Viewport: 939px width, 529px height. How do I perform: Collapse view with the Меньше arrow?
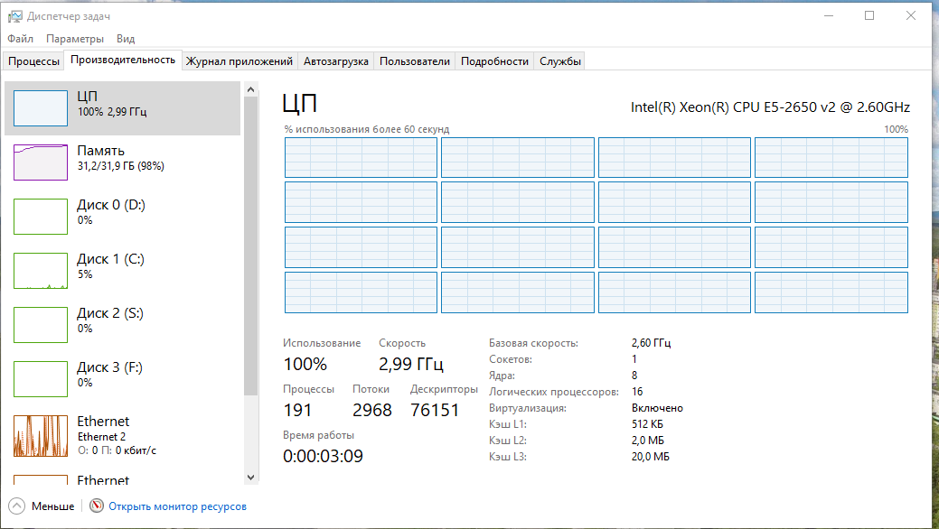17,506
